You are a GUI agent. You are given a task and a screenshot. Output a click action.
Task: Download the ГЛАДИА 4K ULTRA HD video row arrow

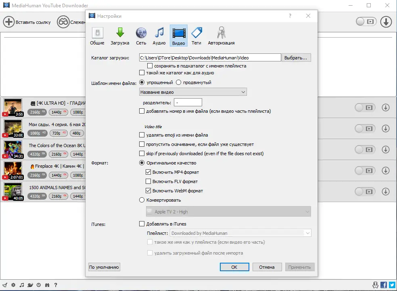(x=386, y=108)
